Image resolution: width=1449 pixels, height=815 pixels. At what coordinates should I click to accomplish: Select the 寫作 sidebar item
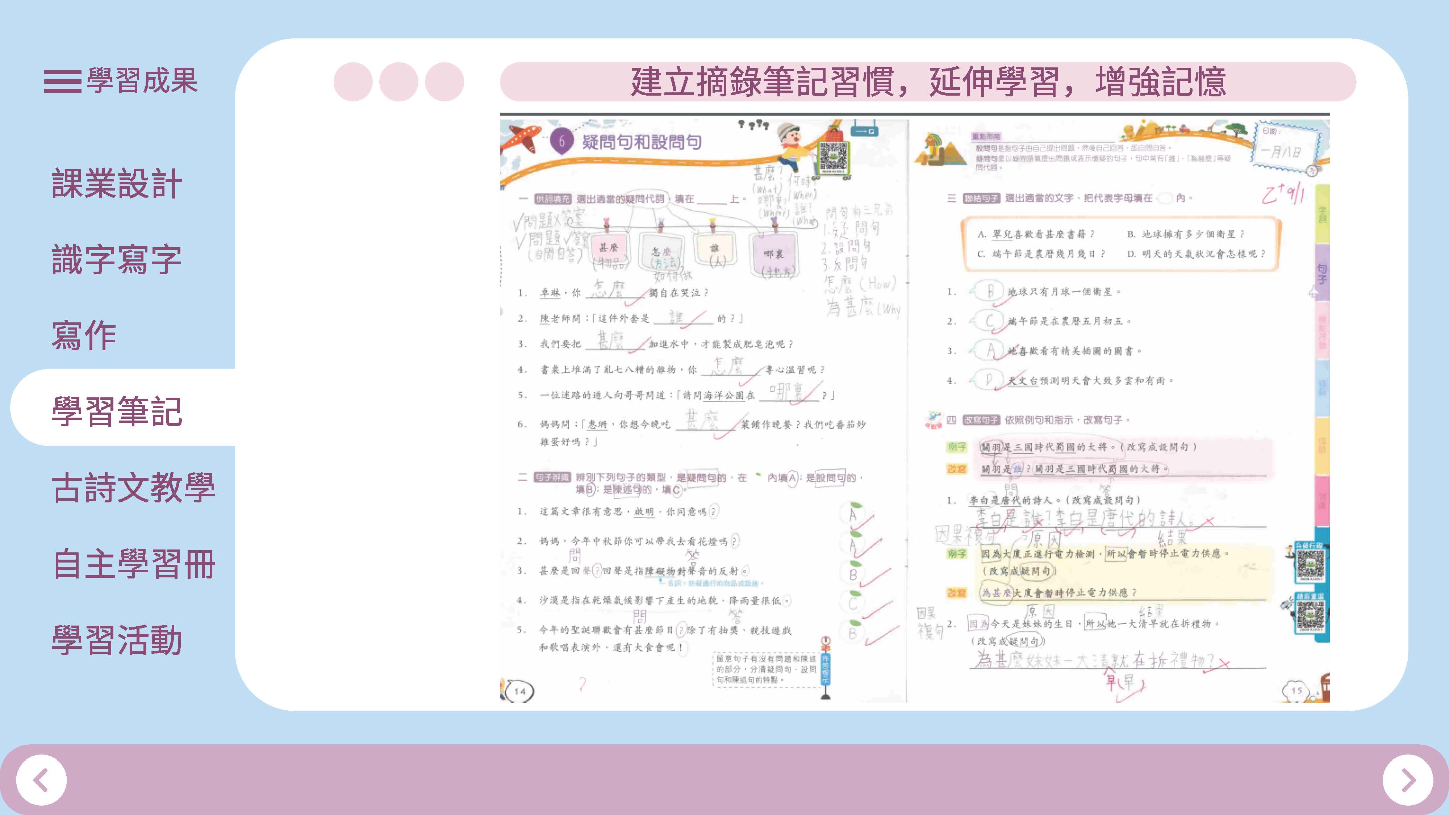pos(84,335)
